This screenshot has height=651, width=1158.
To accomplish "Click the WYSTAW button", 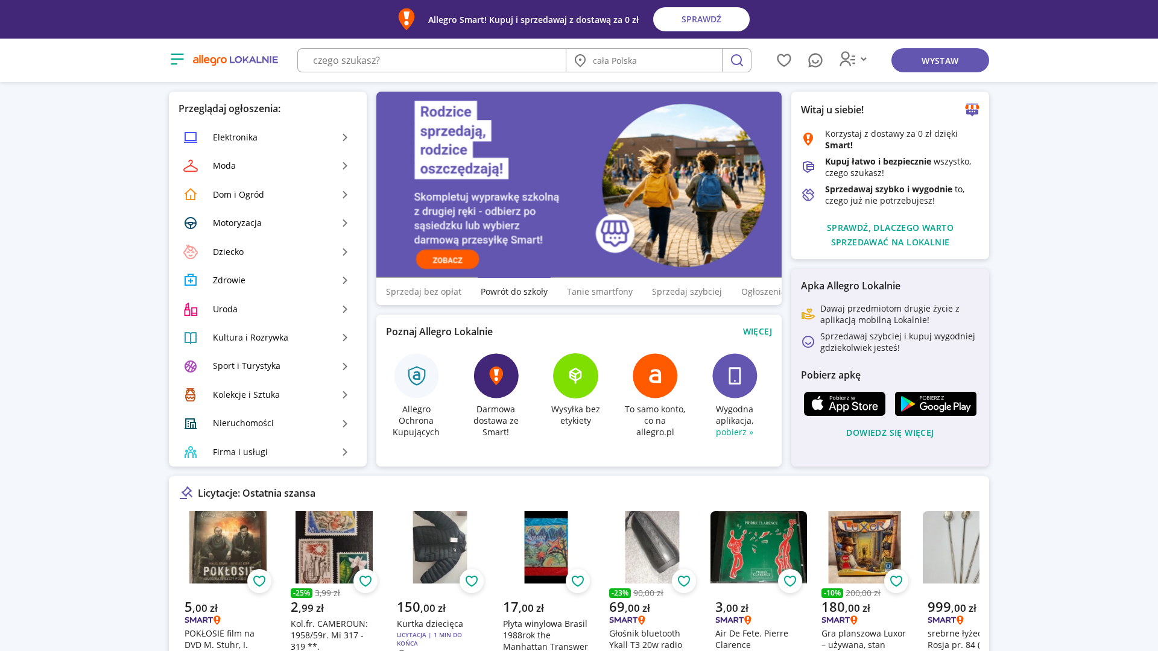I will pyautogui.click(x=940, y=60).
